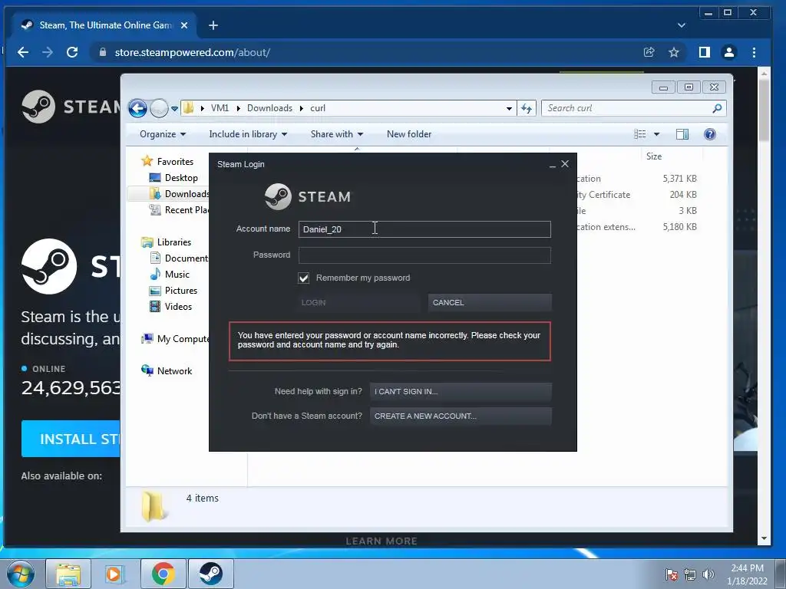Viewport: 786px width, 589px height.
Task: Click the Chrome address bar URL
Action: click(x=193, y=53)
